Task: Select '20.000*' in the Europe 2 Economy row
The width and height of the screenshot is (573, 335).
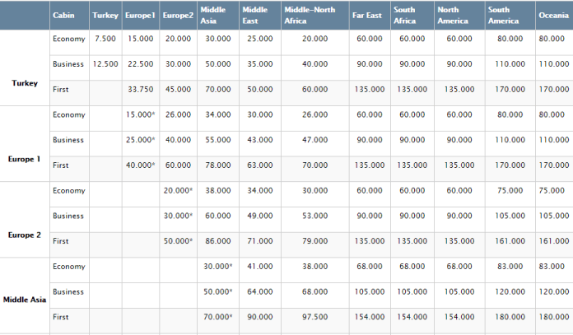Action: [x=178, y=191]
